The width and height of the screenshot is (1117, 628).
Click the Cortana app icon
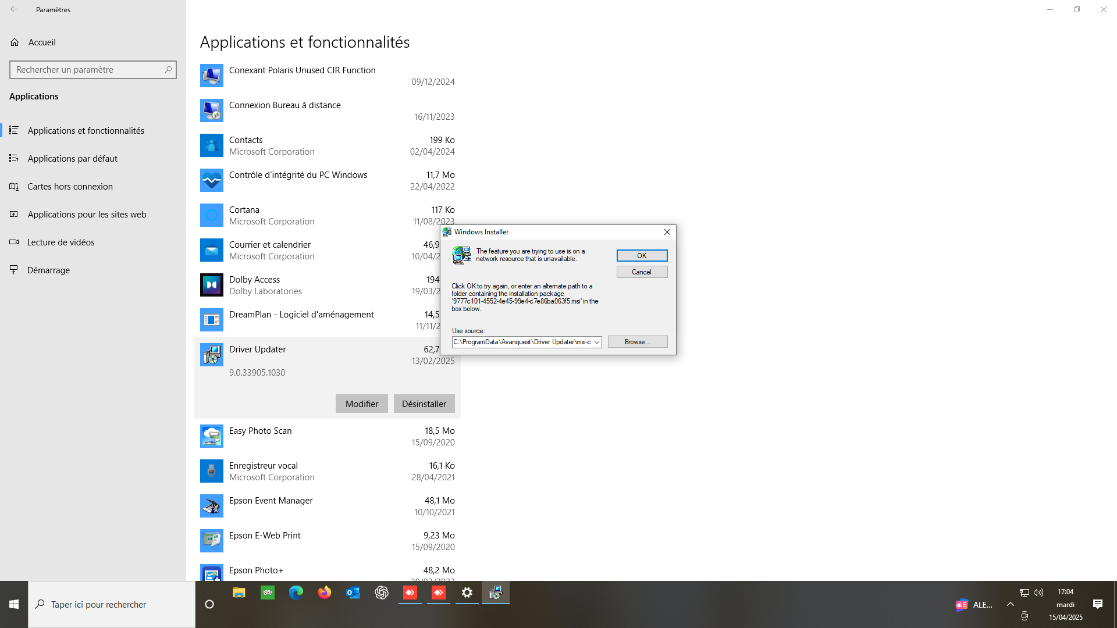[x=212, y=215]
